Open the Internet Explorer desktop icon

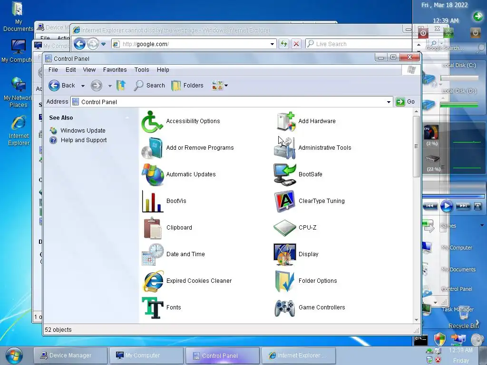tap(19, 131)
